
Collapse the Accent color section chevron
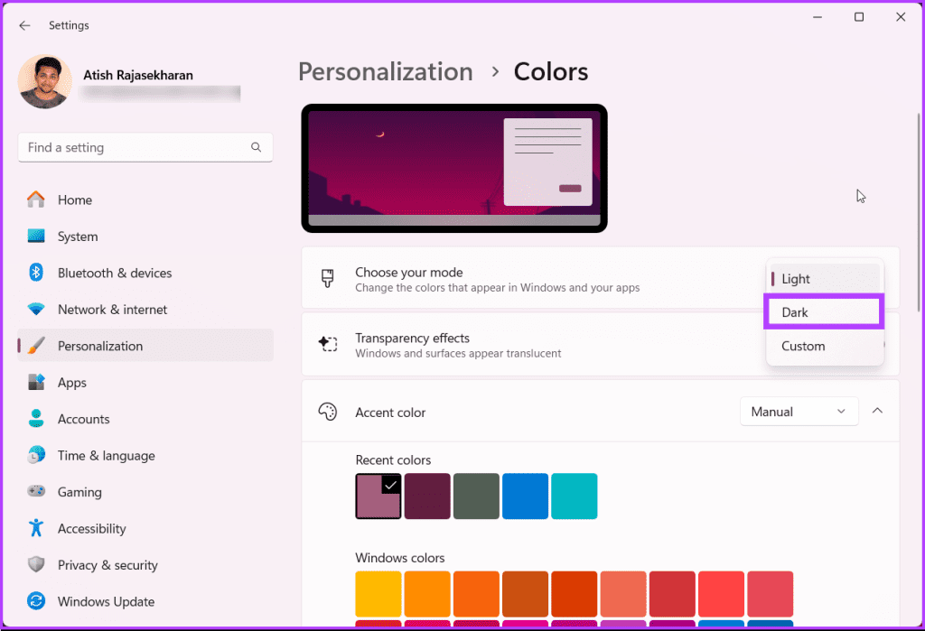point(877,410)
